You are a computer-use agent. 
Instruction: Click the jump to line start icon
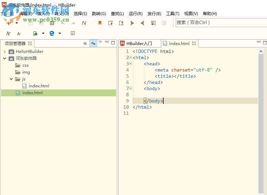tap(132, 23)
